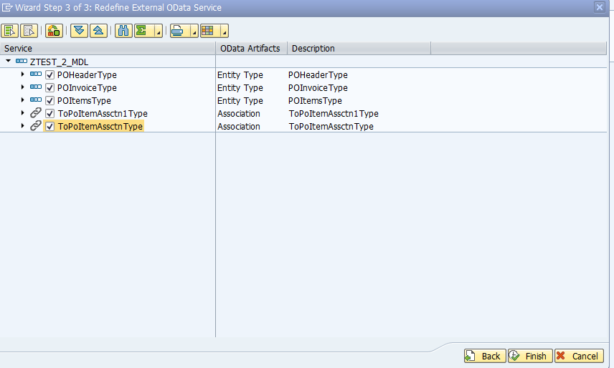The image size is (614, 368).
Task: Select the ToPoItemAssctnType tree row
Action: tap(100, 127)
